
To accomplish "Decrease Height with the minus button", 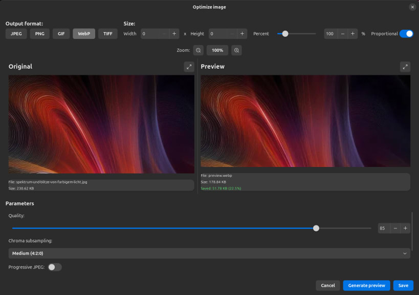I will point(231,34).
